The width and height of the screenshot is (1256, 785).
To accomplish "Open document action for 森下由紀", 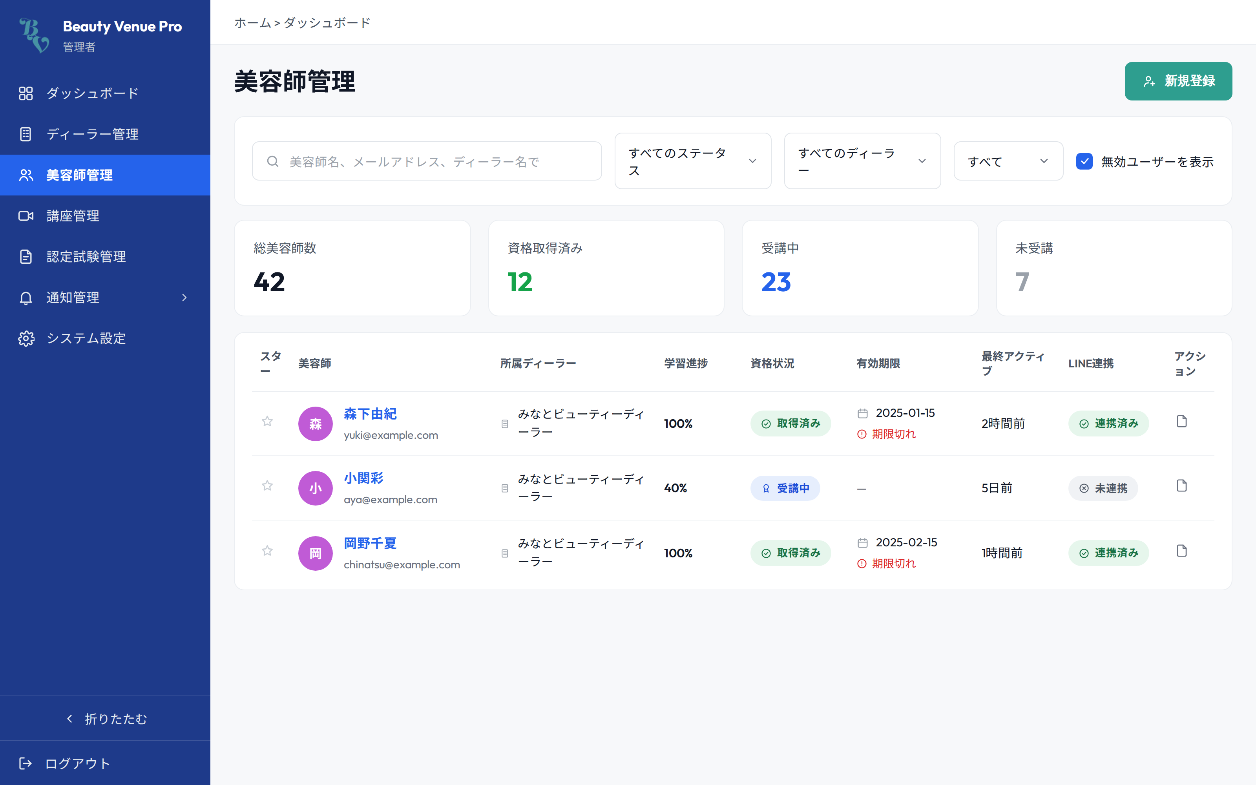I will [x=1182, y=421].
